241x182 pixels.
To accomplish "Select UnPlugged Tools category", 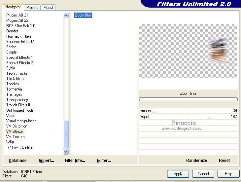I will tap(20, 110).
